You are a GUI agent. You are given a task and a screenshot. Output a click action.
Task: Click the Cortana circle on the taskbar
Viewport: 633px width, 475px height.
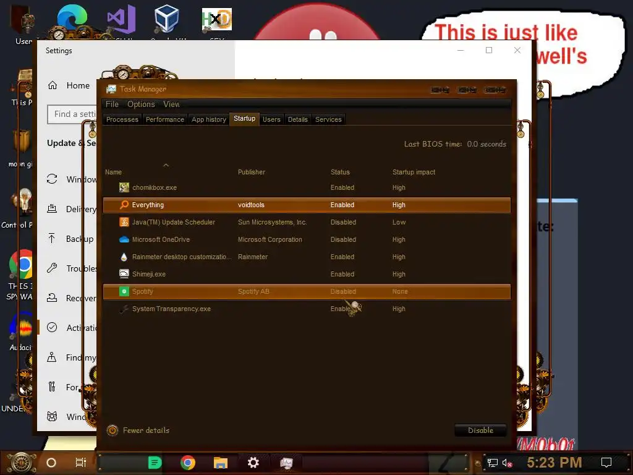51,463
